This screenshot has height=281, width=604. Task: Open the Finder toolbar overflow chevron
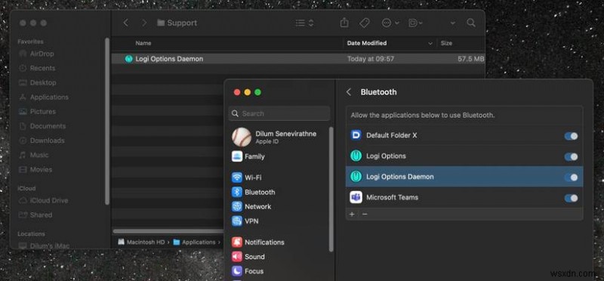pyautogui.click(x=452, y=23)
